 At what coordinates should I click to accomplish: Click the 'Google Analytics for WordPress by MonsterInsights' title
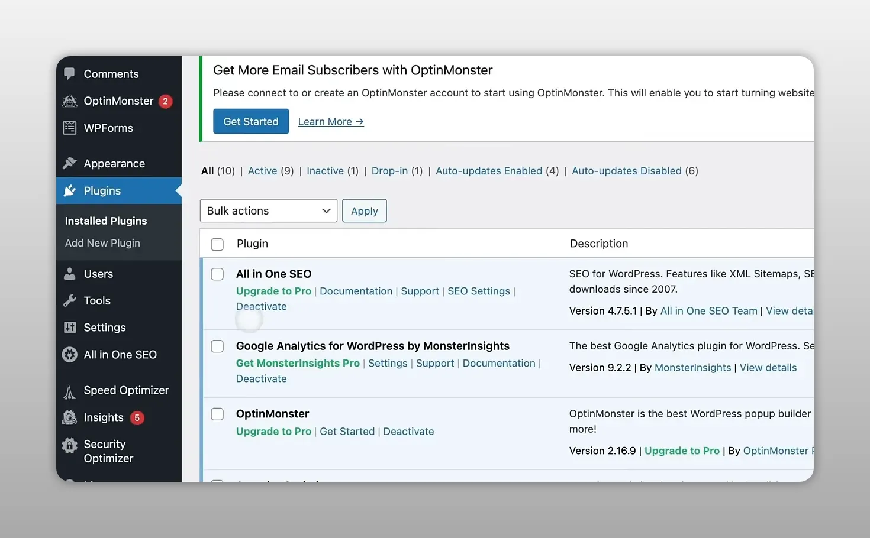[373, 346]
